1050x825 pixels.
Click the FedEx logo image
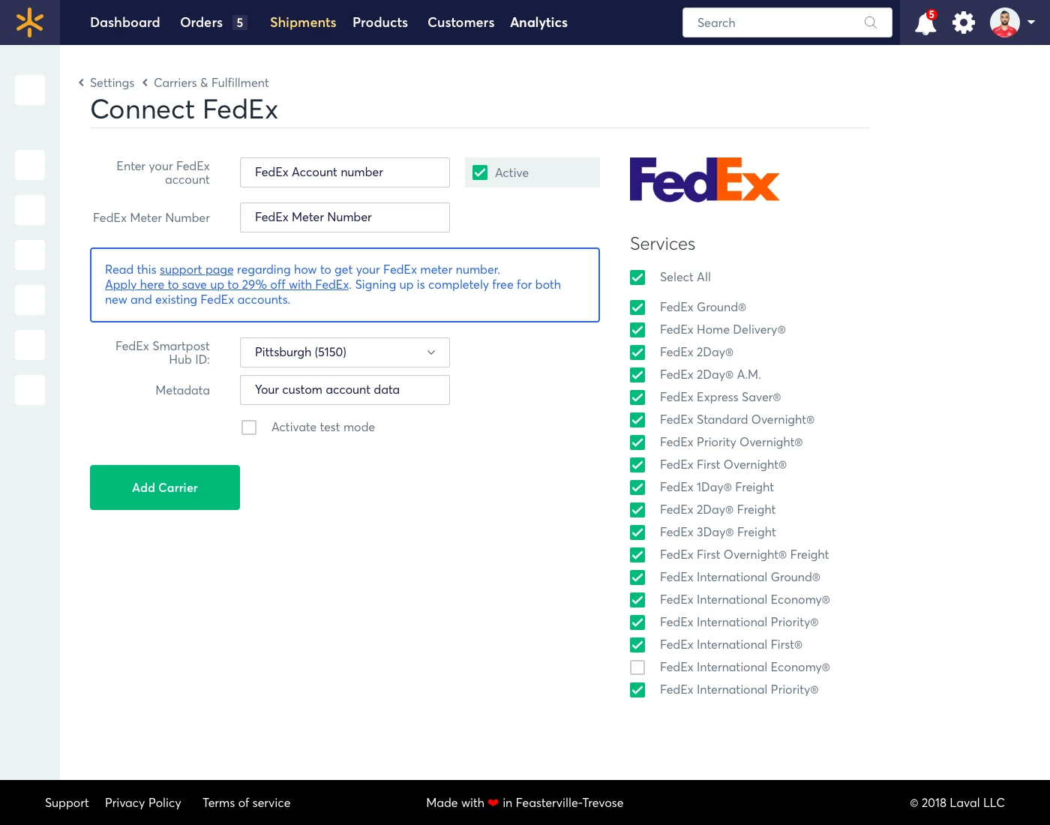(x=704, y=180)
